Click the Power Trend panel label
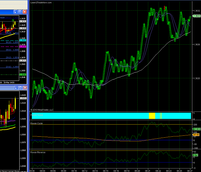 [37, 115]
